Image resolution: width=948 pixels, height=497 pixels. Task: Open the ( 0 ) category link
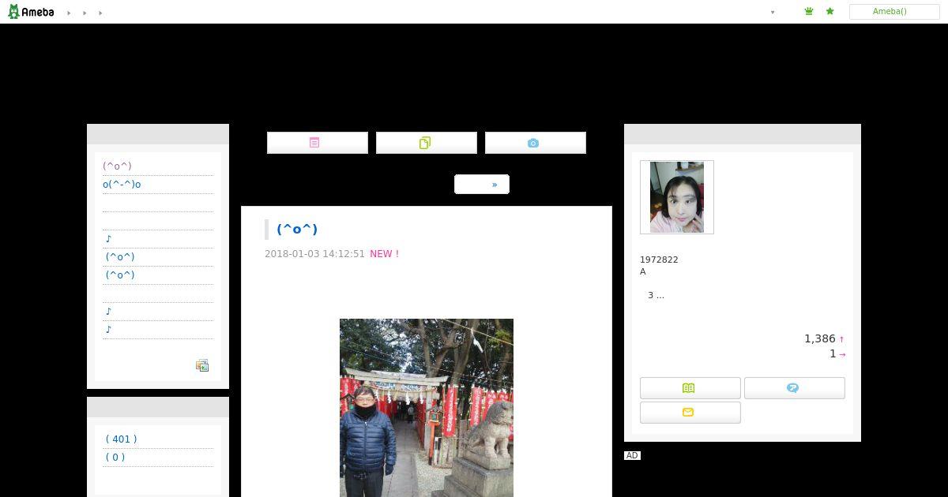(x=115, y=457)
